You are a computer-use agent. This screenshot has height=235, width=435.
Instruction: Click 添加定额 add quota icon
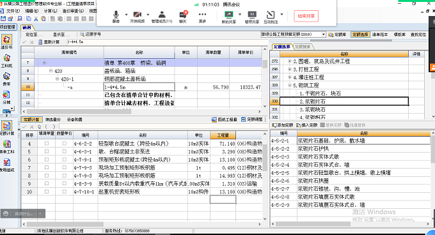pos(283,125)
